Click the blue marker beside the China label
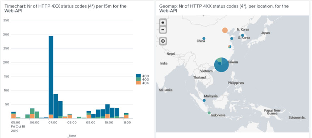The height and width of the screenshot is (138, 312). [x=204, y=38]
